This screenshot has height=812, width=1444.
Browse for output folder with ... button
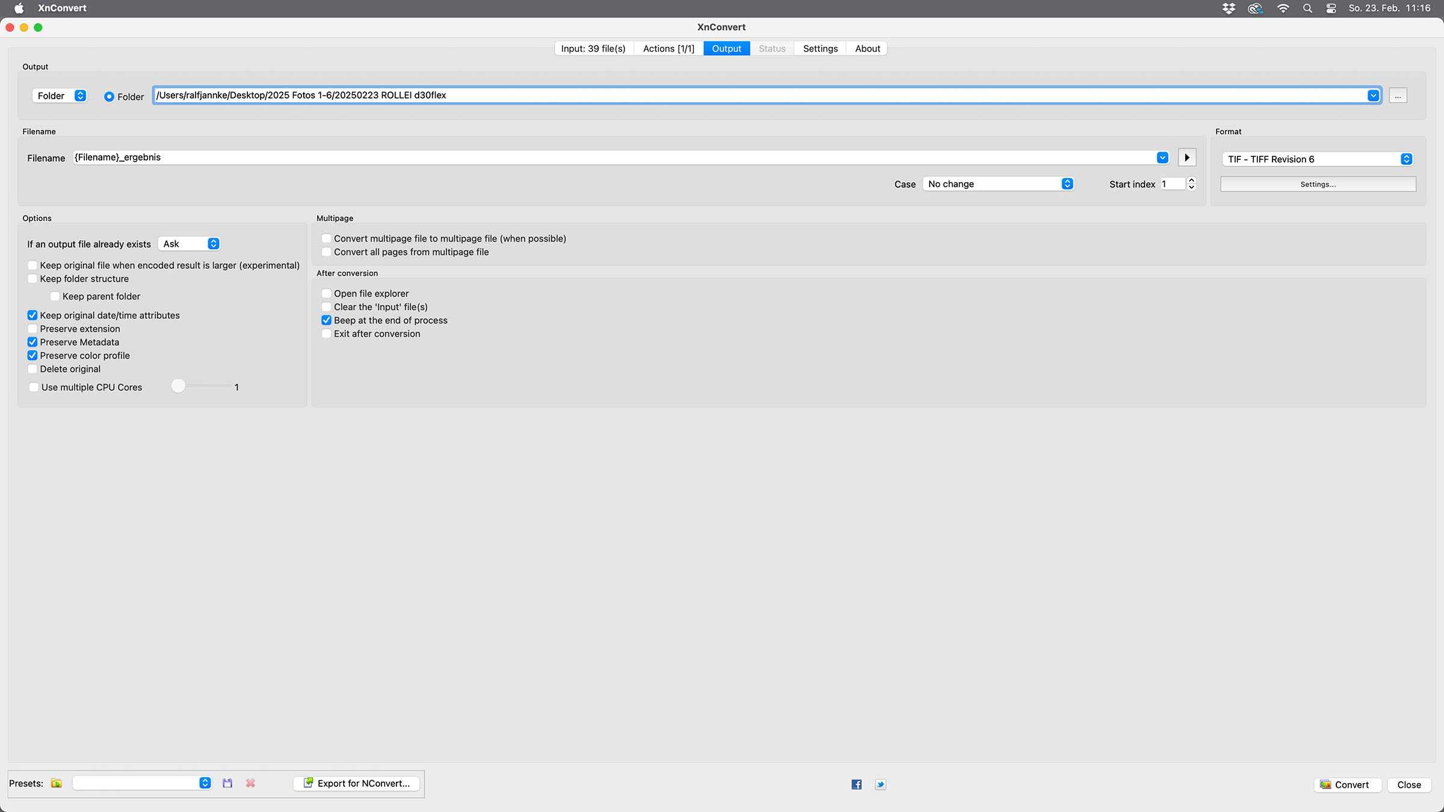click(x=1398, y=96)
